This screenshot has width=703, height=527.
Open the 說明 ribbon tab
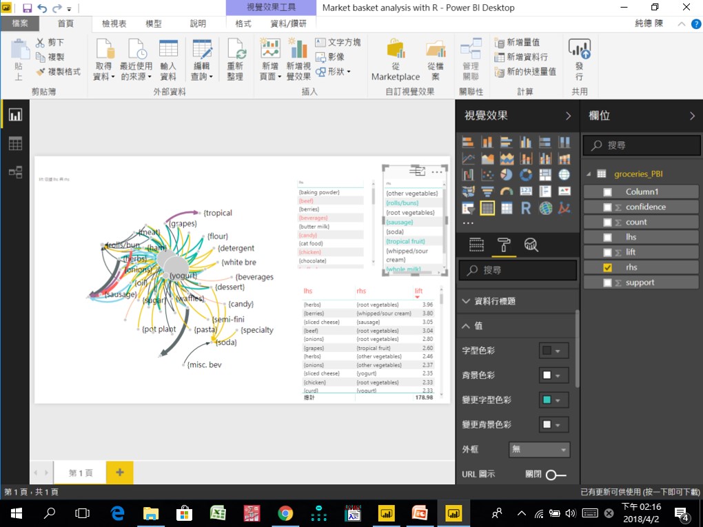198,23
